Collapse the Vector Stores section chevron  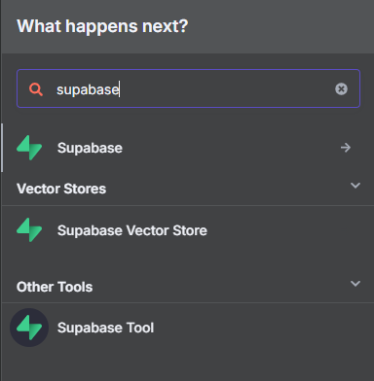click(x=355, y=186)
